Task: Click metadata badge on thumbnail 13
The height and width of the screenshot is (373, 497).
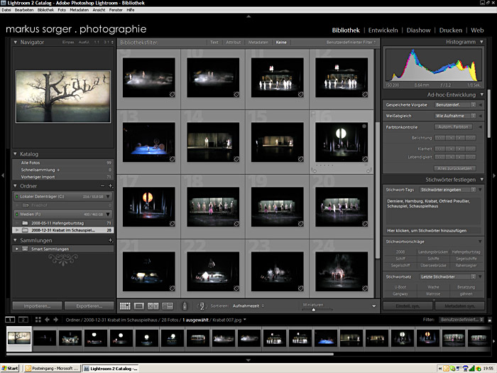Action: [172, 159]
